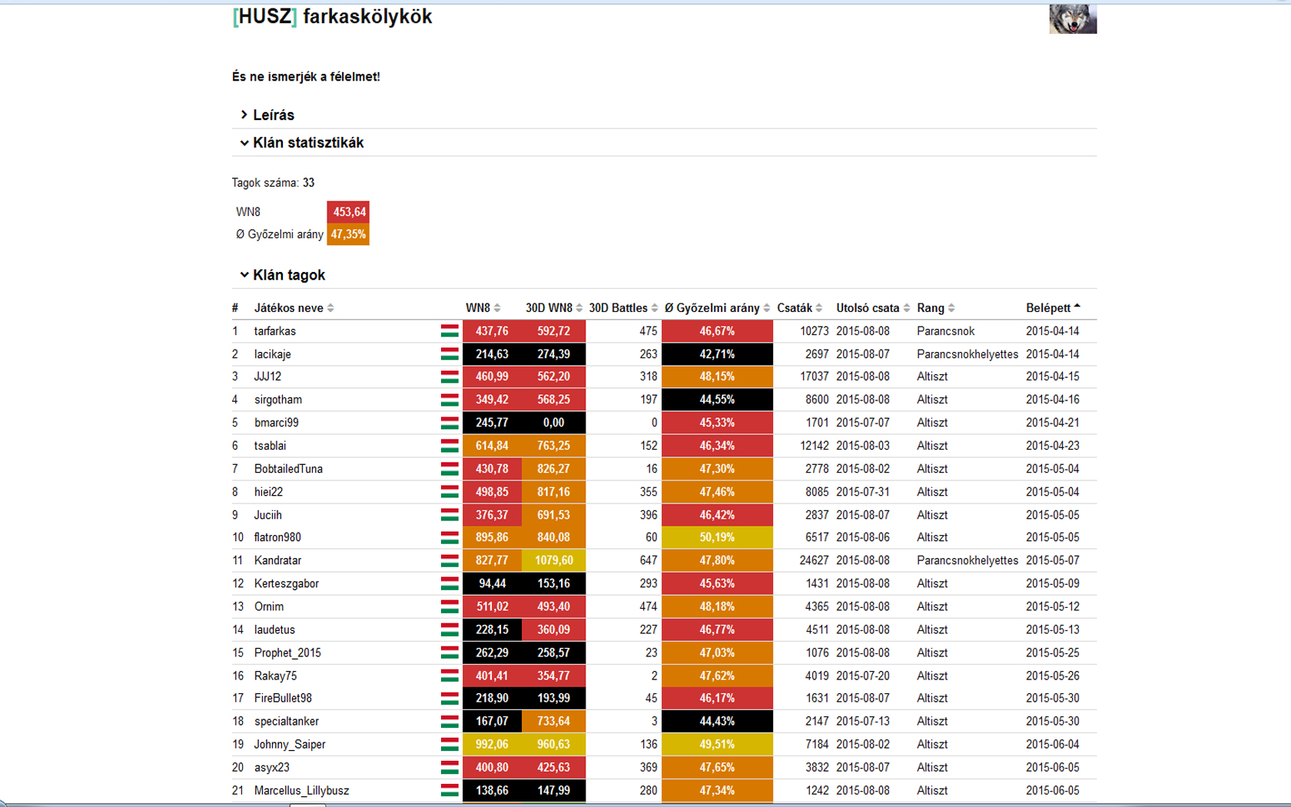Click Hungarian flag icon beside Marcellus_Lillybusz
Image resolution: width=1291 pixels, height=807 pixels.
(x=450, y=790)
